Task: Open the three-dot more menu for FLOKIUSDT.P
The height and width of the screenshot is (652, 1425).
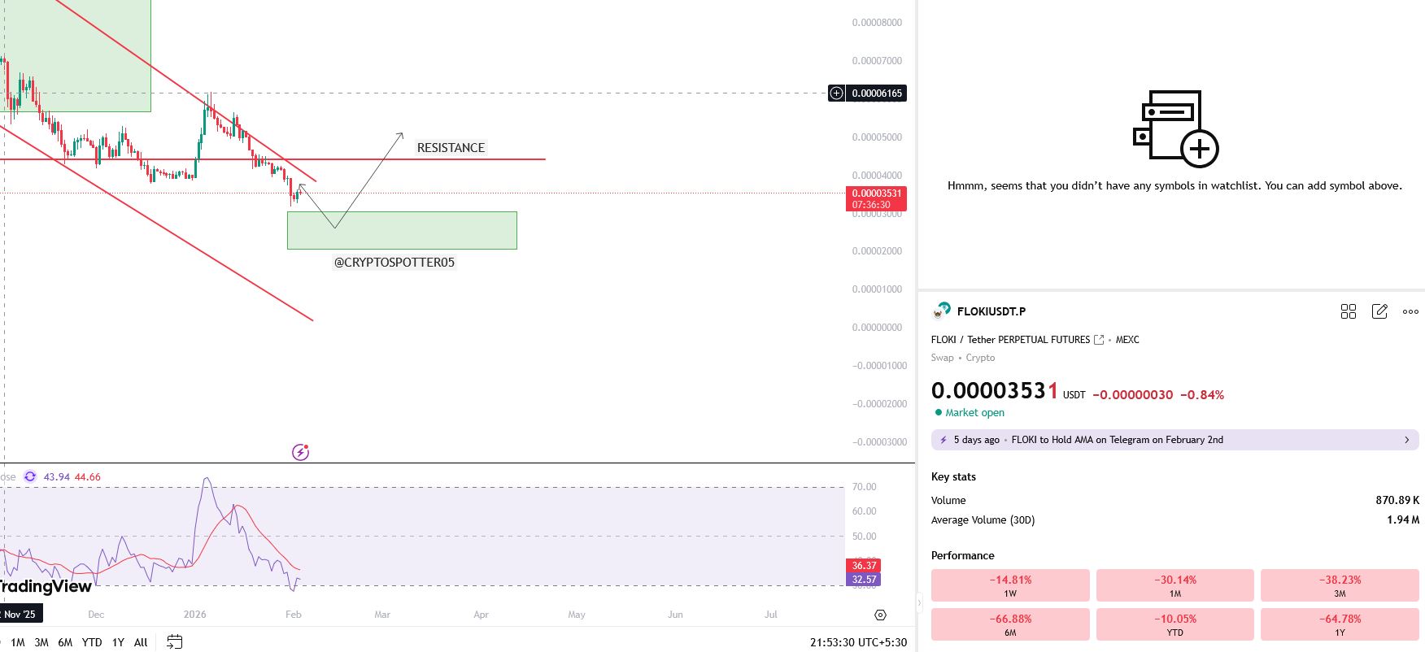Action: tap(1410, 311)
